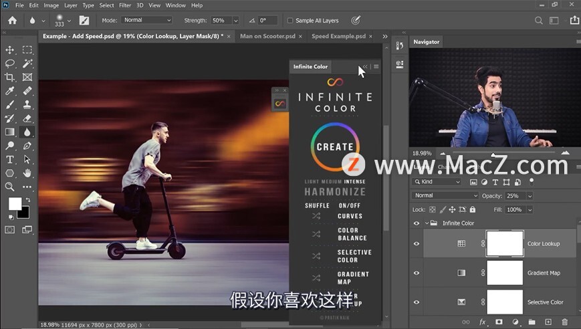This screenshot has width=581, height=329.
Task: Select the Move tool
Action: (x=9, y=49)
